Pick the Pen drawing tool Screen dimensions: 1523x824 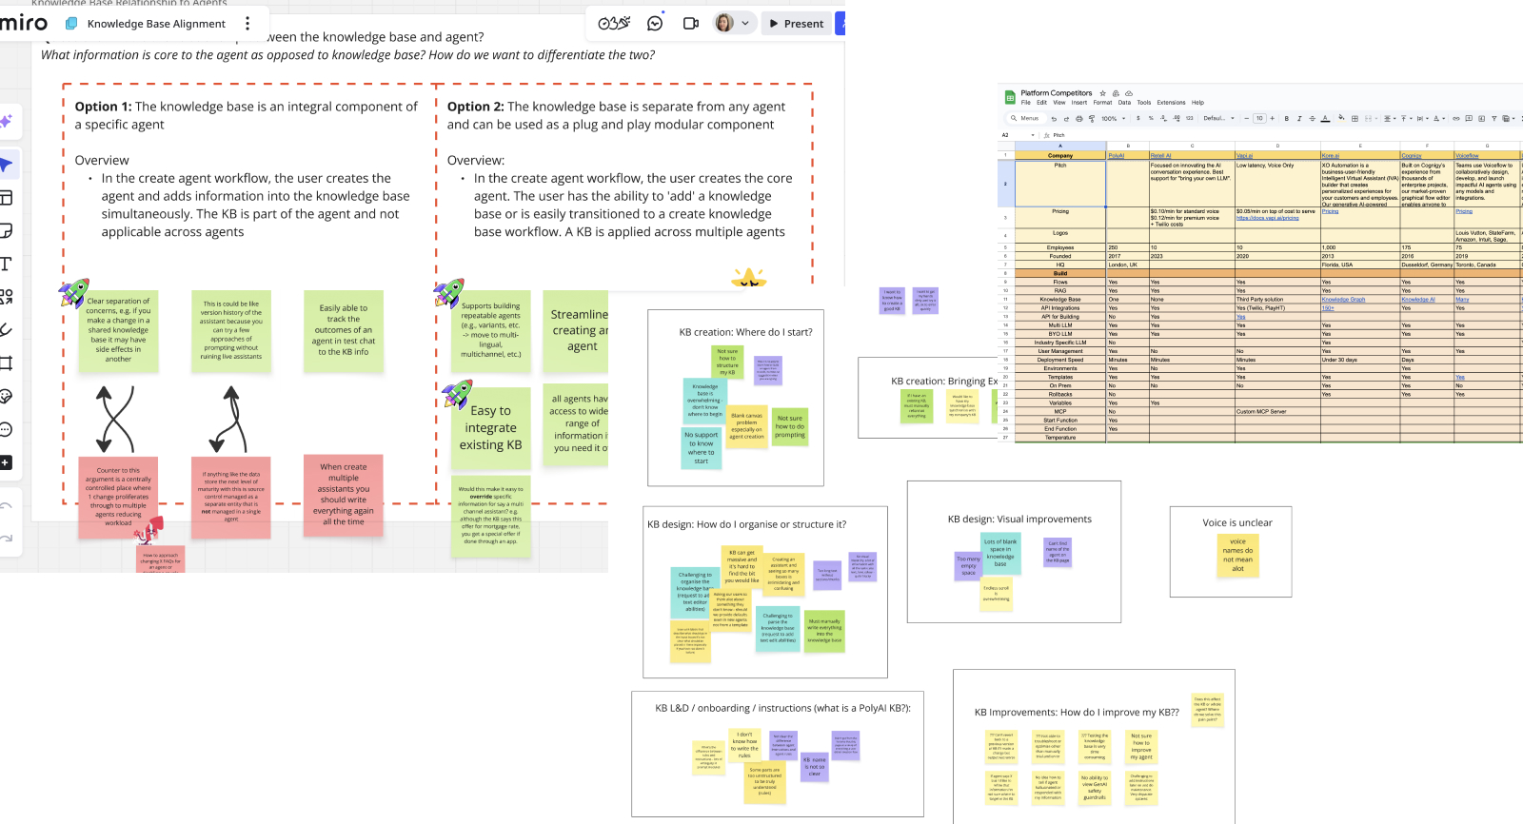tap(6, 330)
